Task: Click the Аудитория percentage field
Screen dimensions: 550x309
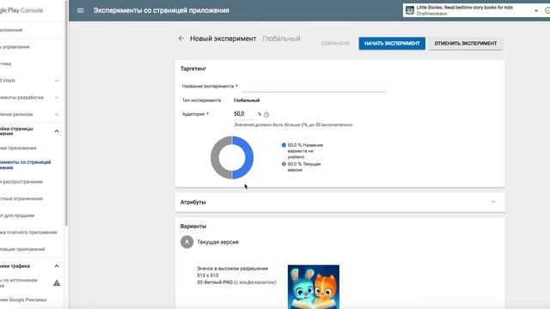Action: point(244,114)
